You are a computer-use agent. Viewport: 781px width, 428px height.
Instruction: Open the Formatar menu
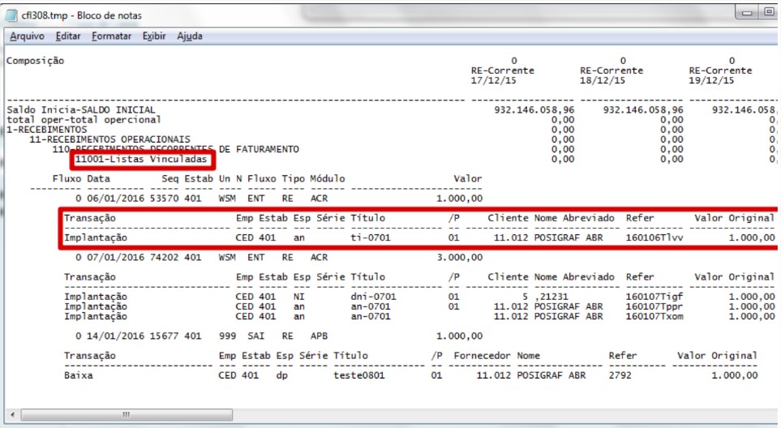[x=111, y=36]
